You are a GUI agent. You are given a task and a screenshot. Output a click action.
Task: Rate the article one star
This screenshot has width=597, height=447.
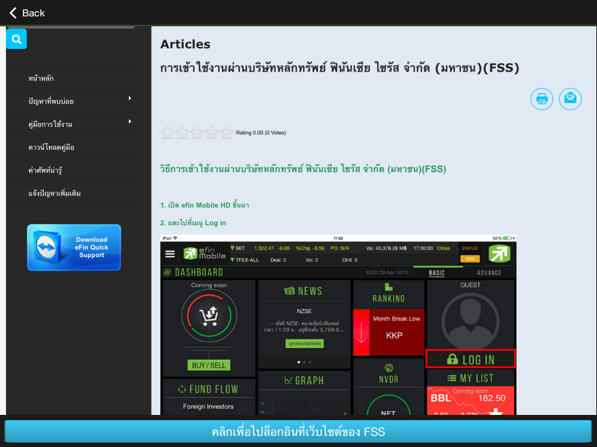point(167,133)
